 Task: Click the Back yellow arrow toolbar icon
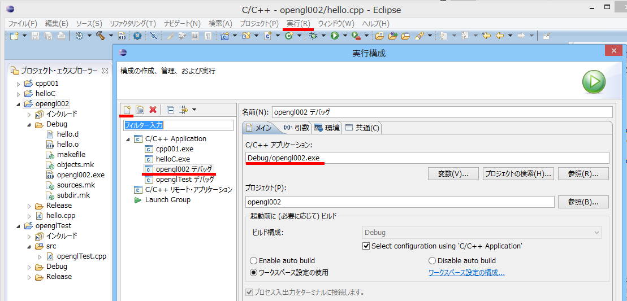[499, 36]
